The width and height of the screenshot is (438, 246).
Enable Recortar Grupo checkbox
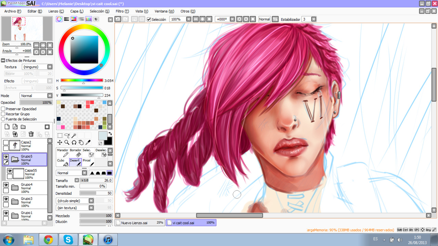[3, 114]
